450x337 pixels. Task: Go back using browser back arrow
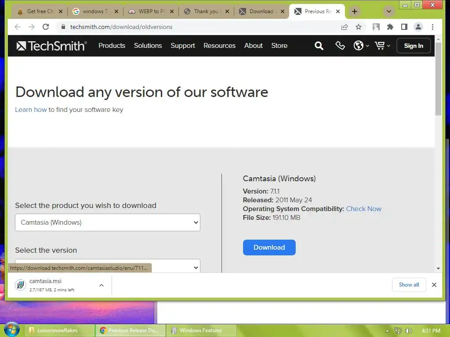(18, 27)
